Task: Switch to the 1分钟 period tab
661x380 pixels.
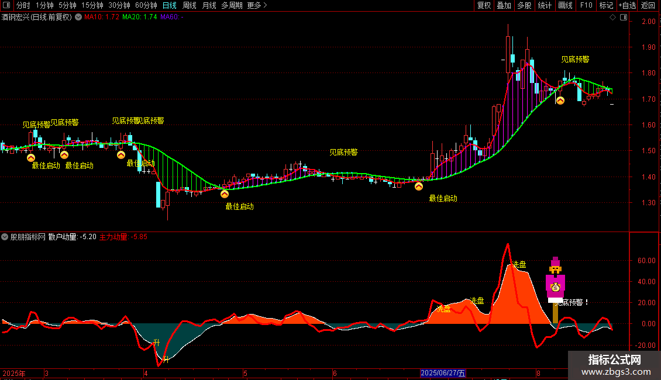Action: point(44,5)
